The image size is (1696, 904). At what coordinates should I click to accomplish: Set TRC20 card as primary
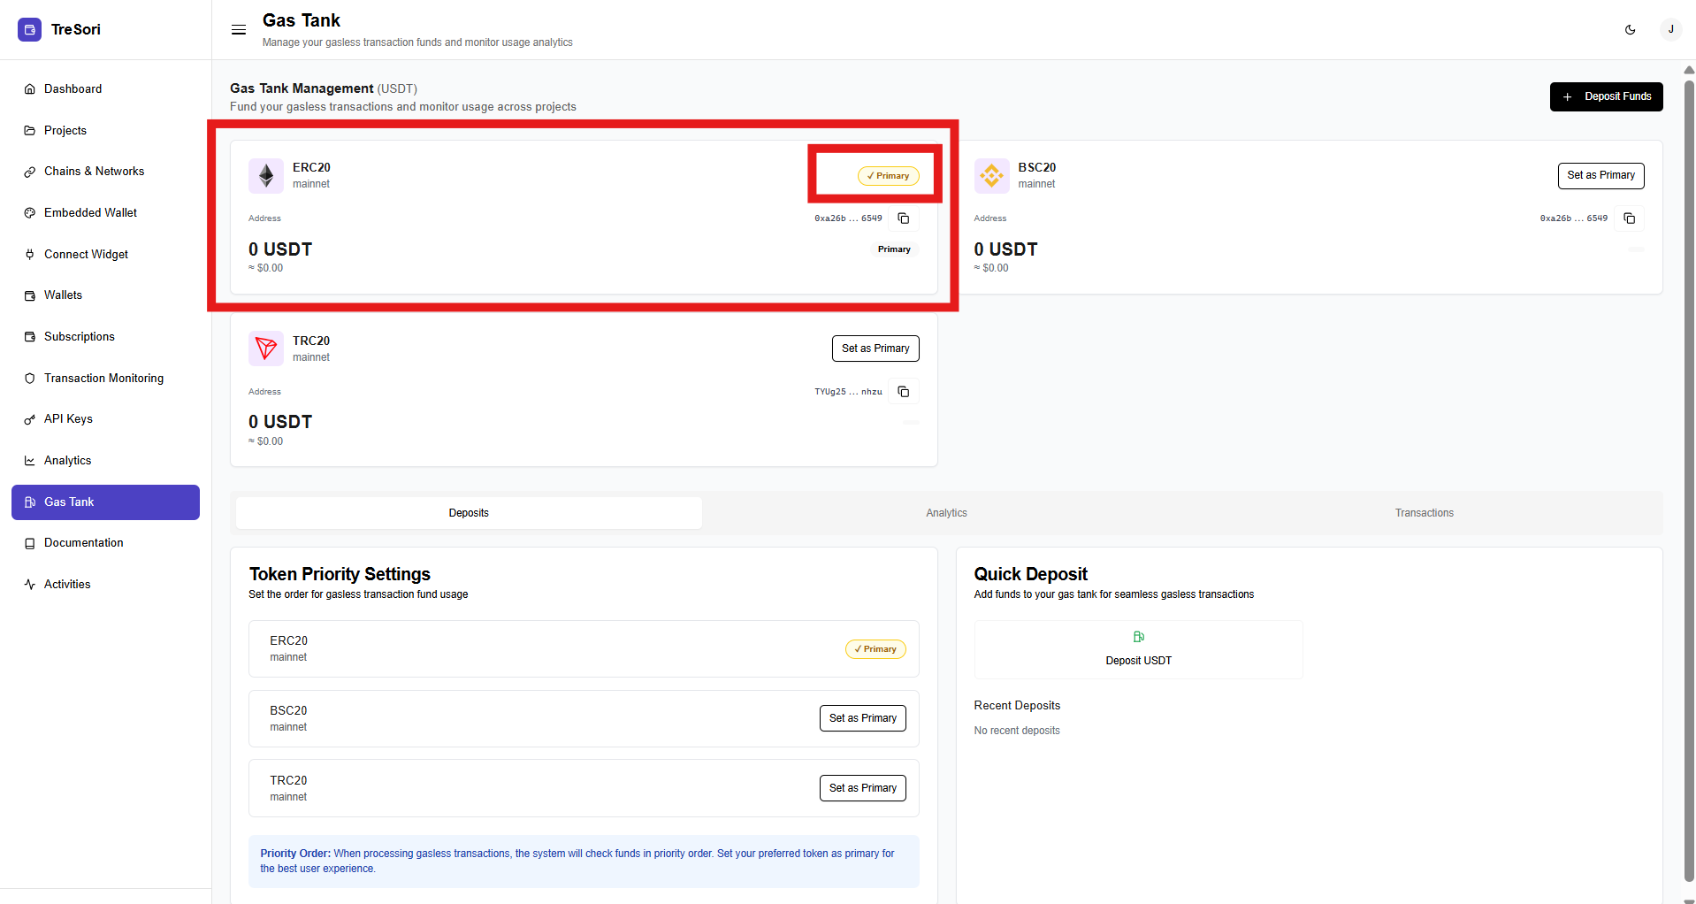[x=875, y=349]
